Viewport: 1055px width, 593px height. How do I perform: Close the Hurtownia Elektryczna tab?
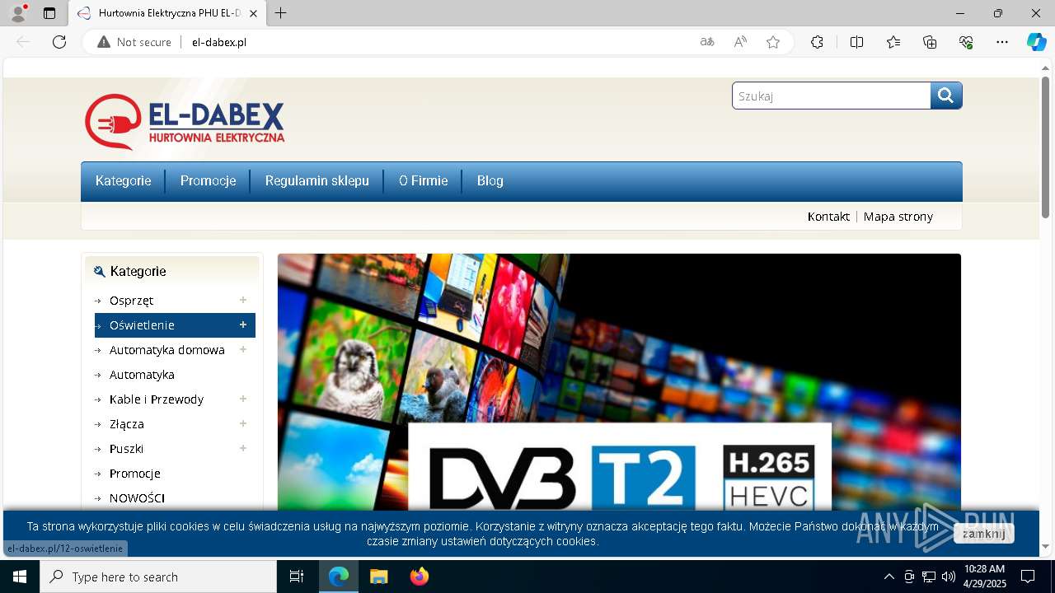click(x=254, y=13)
